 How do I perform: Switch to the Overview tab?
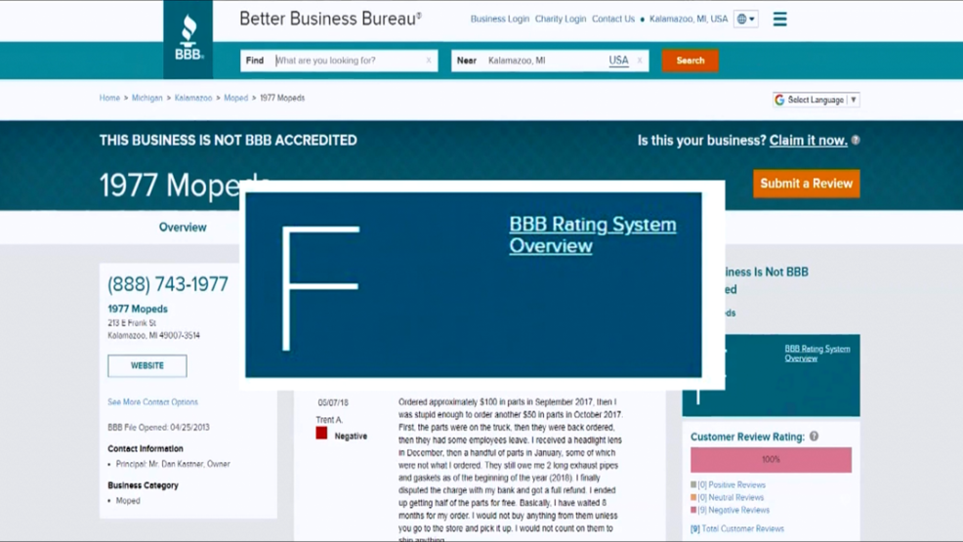click(x=183, y=228)
